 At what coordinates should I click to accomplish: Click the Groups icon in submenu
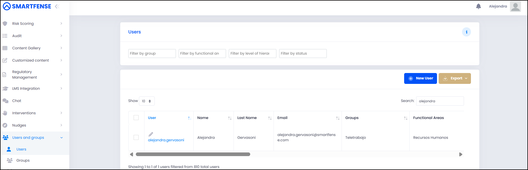point(10,161)
